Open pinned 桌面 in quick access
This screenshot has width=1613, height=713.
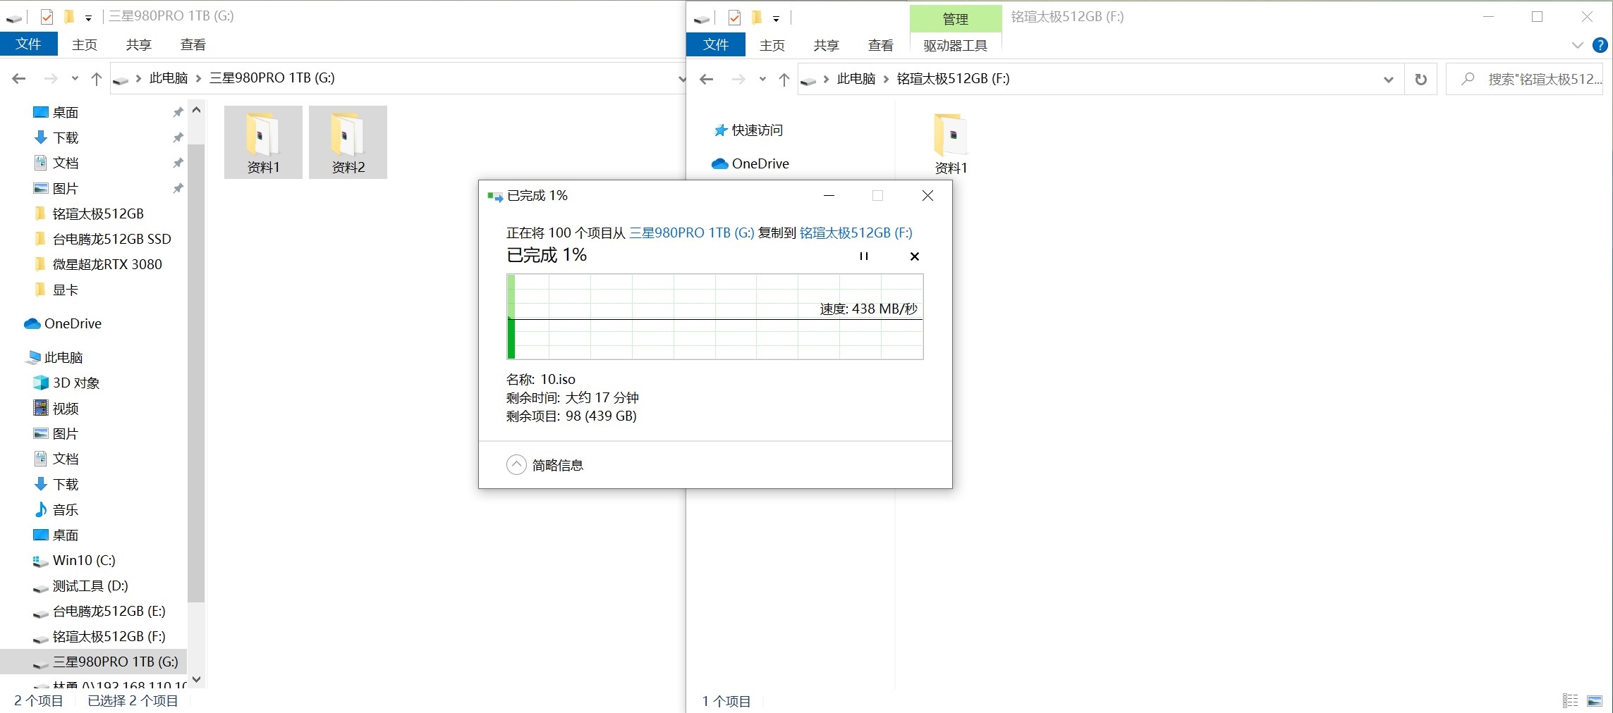tap(66, 112)
